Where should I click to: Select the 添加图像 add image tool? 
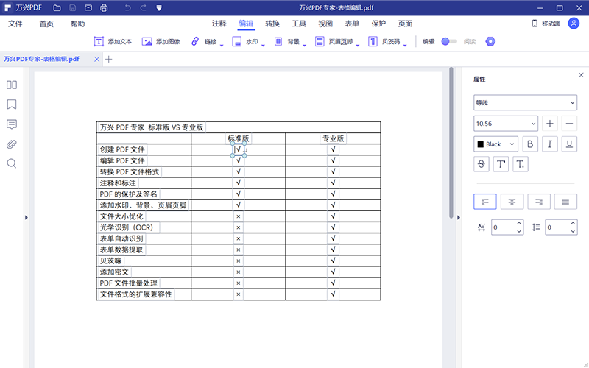161,42
